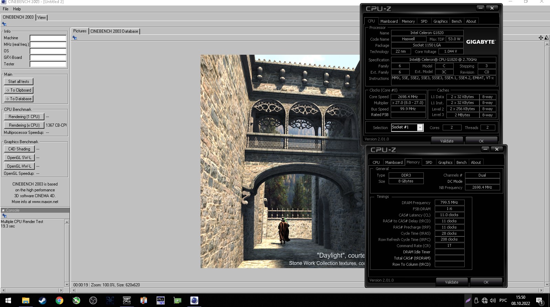Screen dimensions: 550x307
Task: Click the pin icon under Pictures tab
Action: coord(75,38)
